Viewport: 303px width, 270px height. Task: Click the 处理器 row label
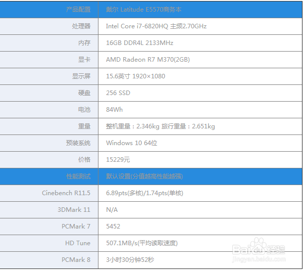(81, 26)
